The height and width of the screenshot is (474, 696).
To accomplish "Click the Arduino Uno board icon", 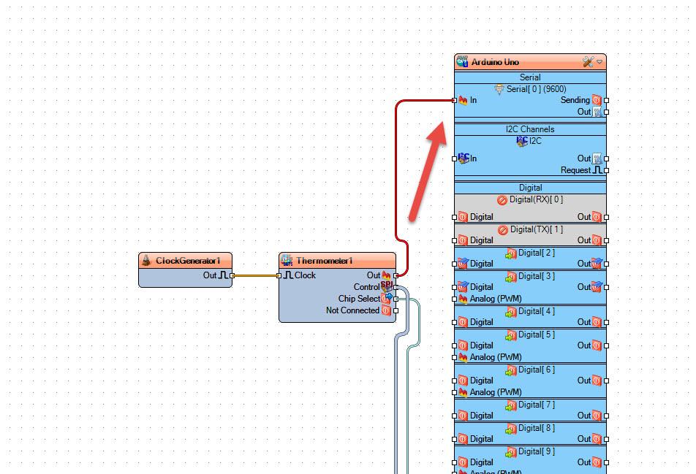I will pos(463,61).
